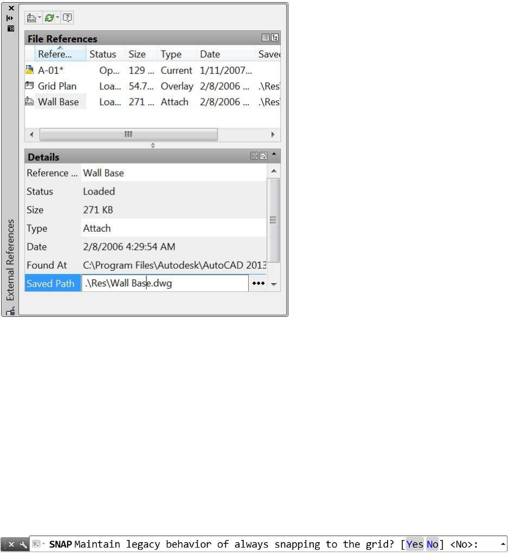
Task: Close the External References palette
Action: 11,8
